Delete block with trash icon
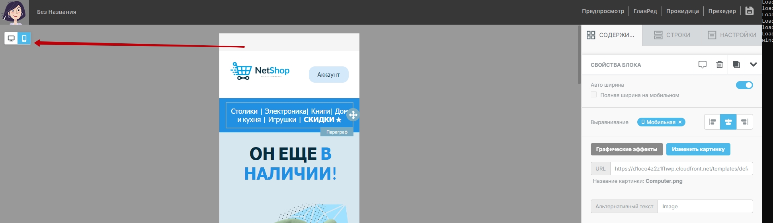 point(720,64)
